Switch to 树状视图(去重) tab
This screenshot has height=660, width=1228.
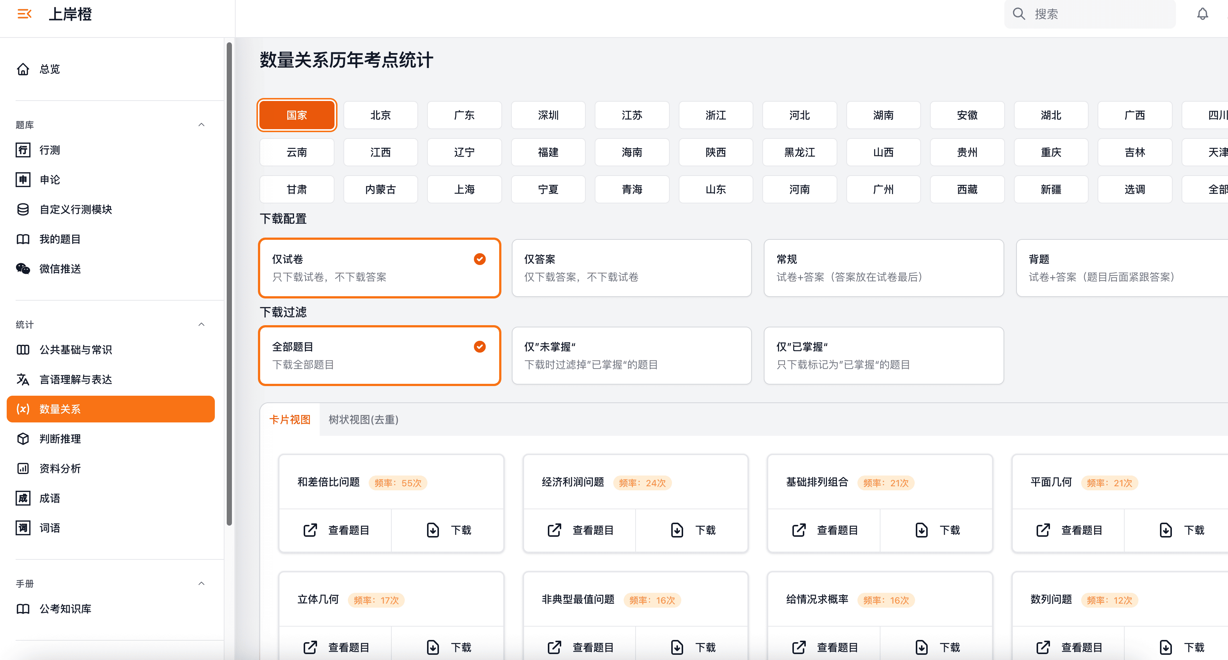tap(363, 419)
